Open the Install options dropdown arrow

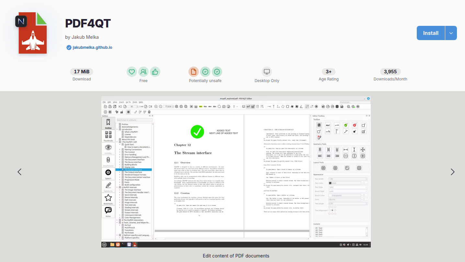451,33
